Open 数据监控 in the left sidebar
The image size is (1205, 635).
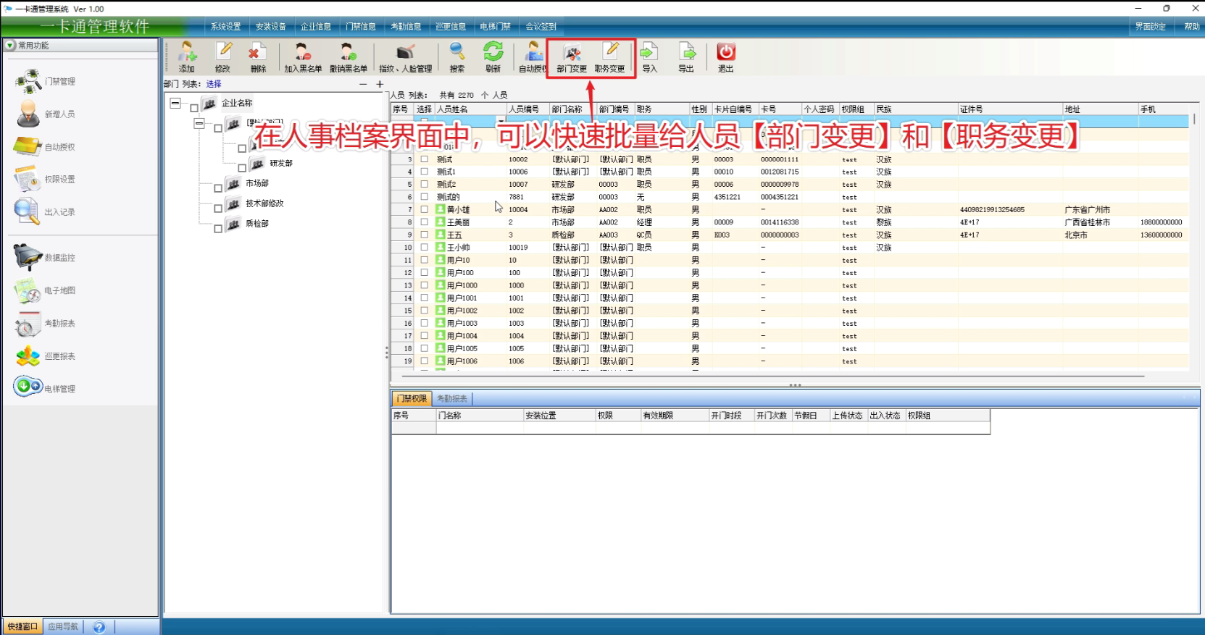point(45,258)
